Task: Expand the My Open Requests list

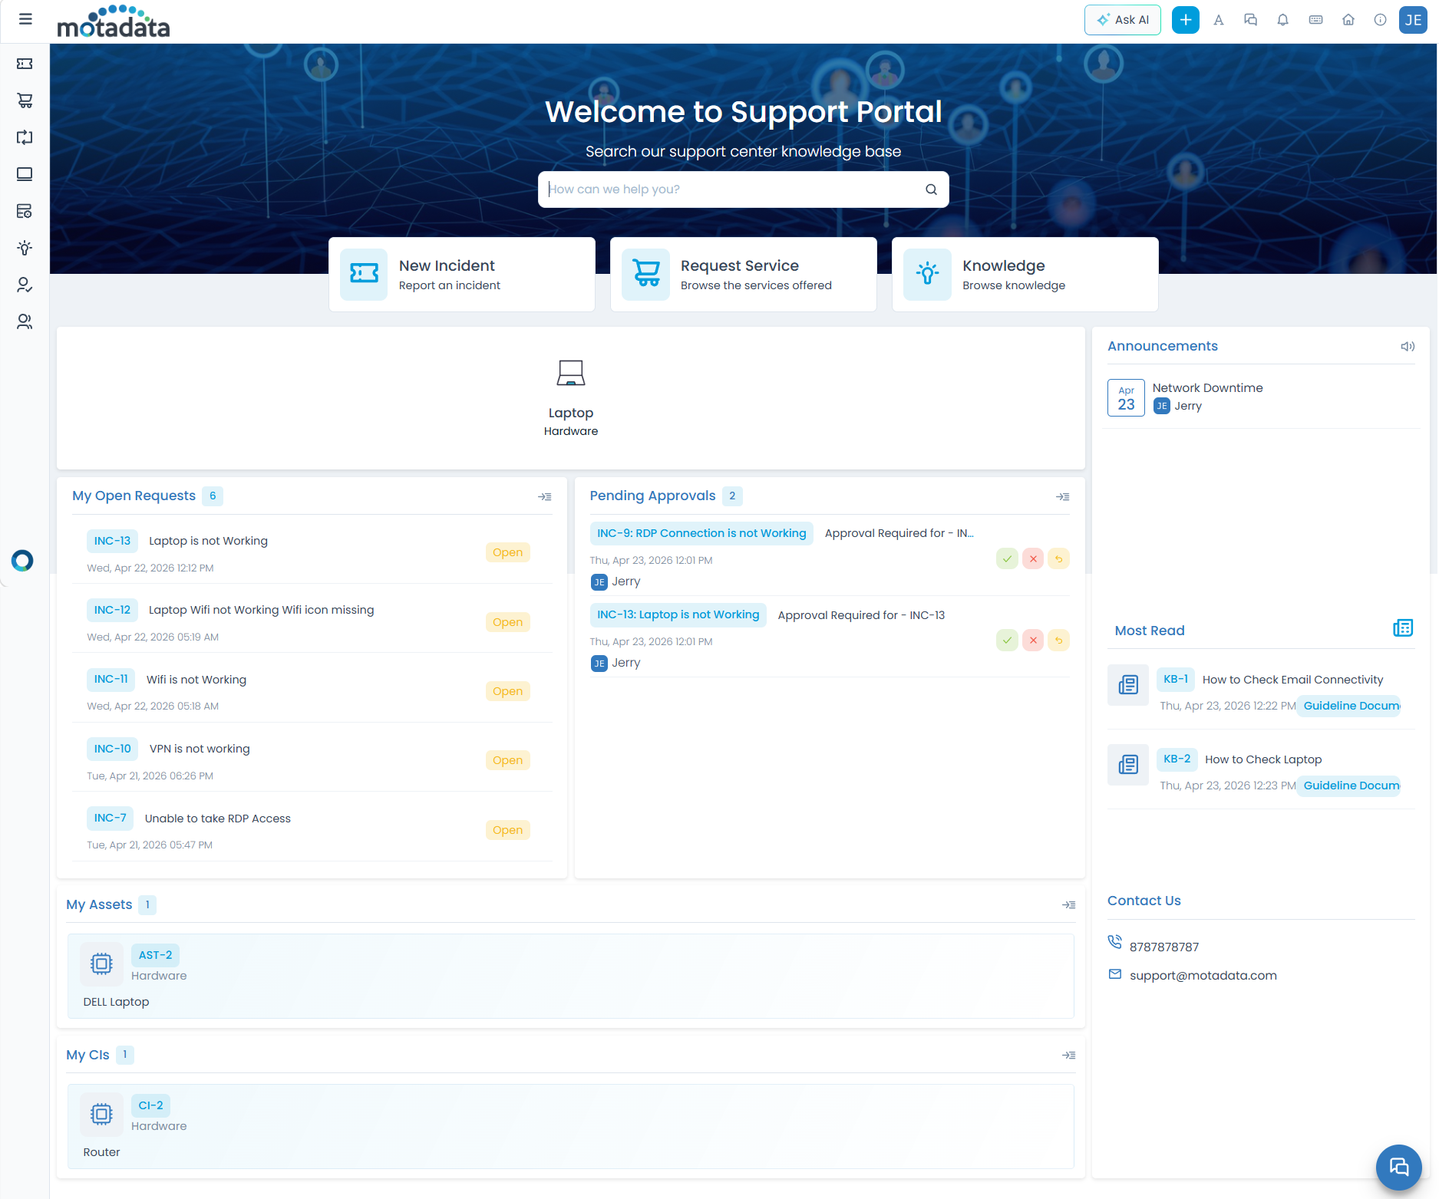Action: click(545, 497)
